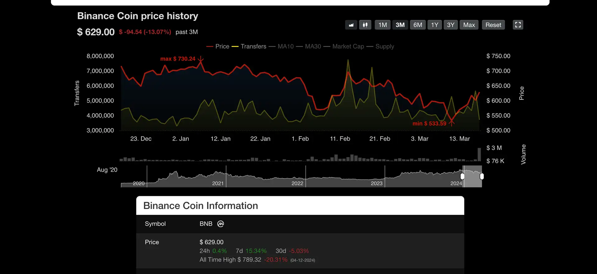The height and width of the screenshot is (274, 597).
Task: Select the 1M time range
Action: (382, 25)
